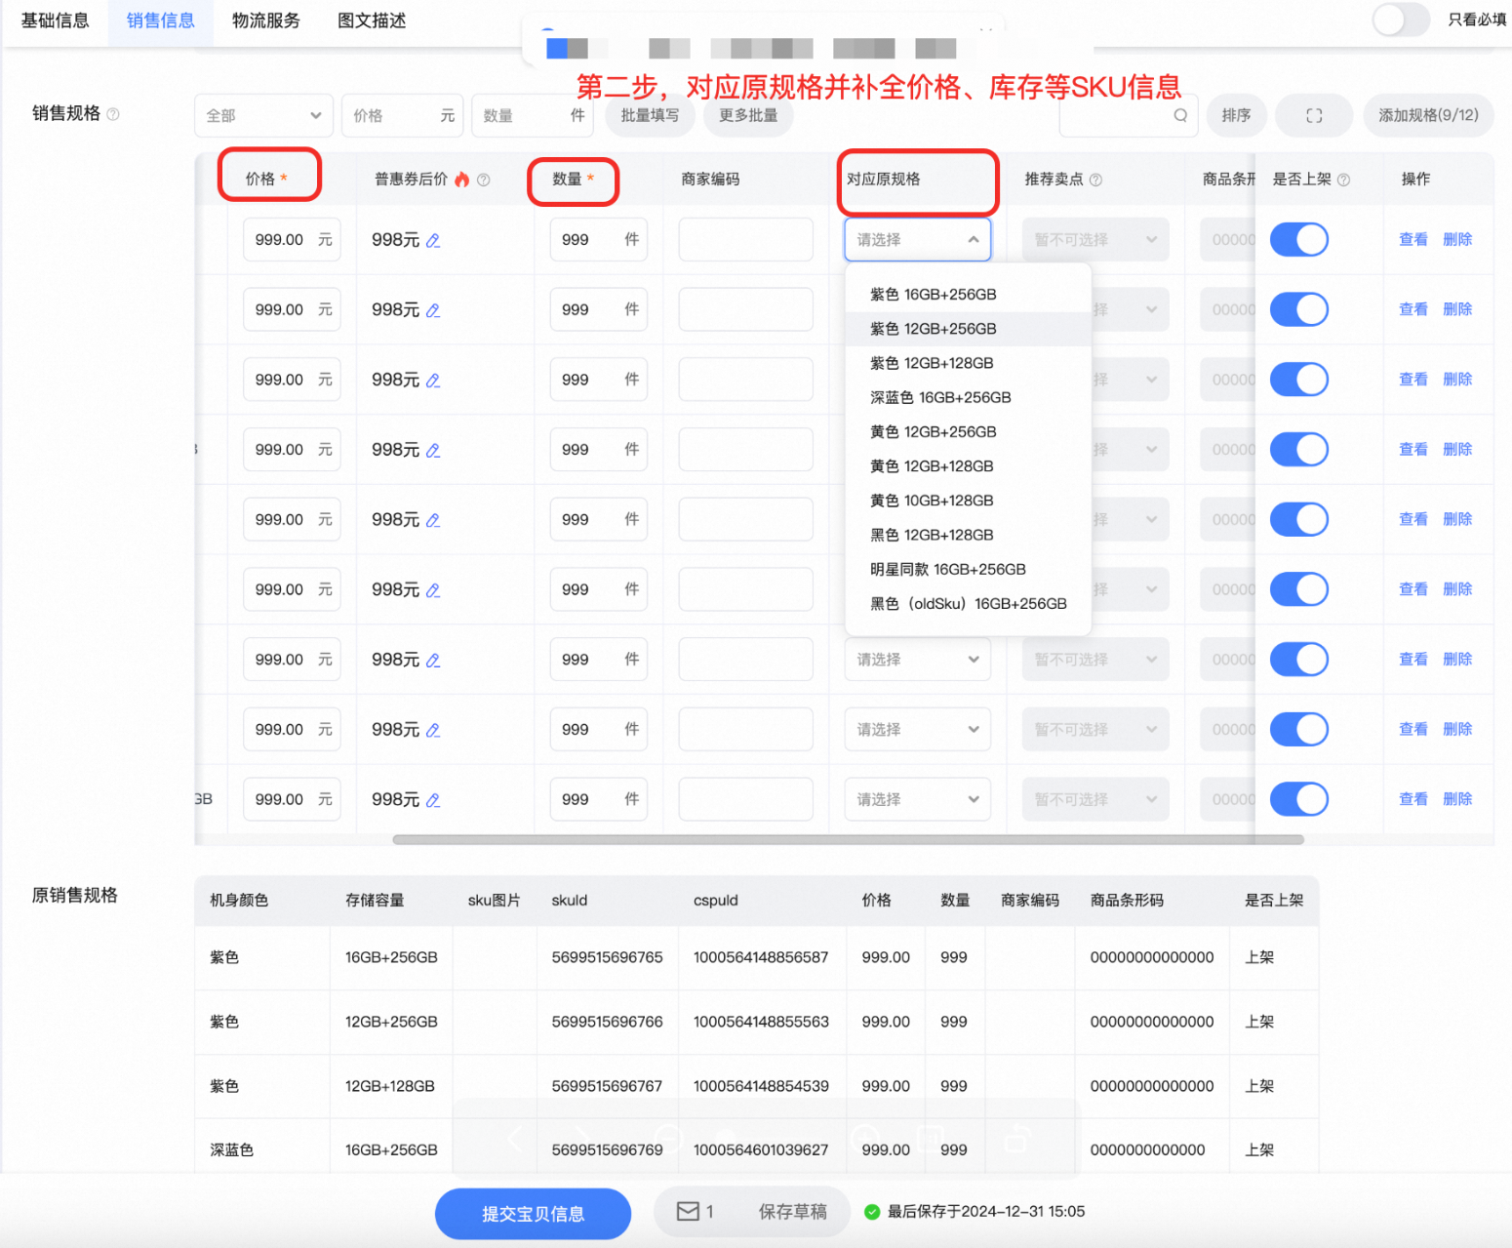
Task: Open 对应原规格 dropdown in eighth row
Action: coord(917,729)
